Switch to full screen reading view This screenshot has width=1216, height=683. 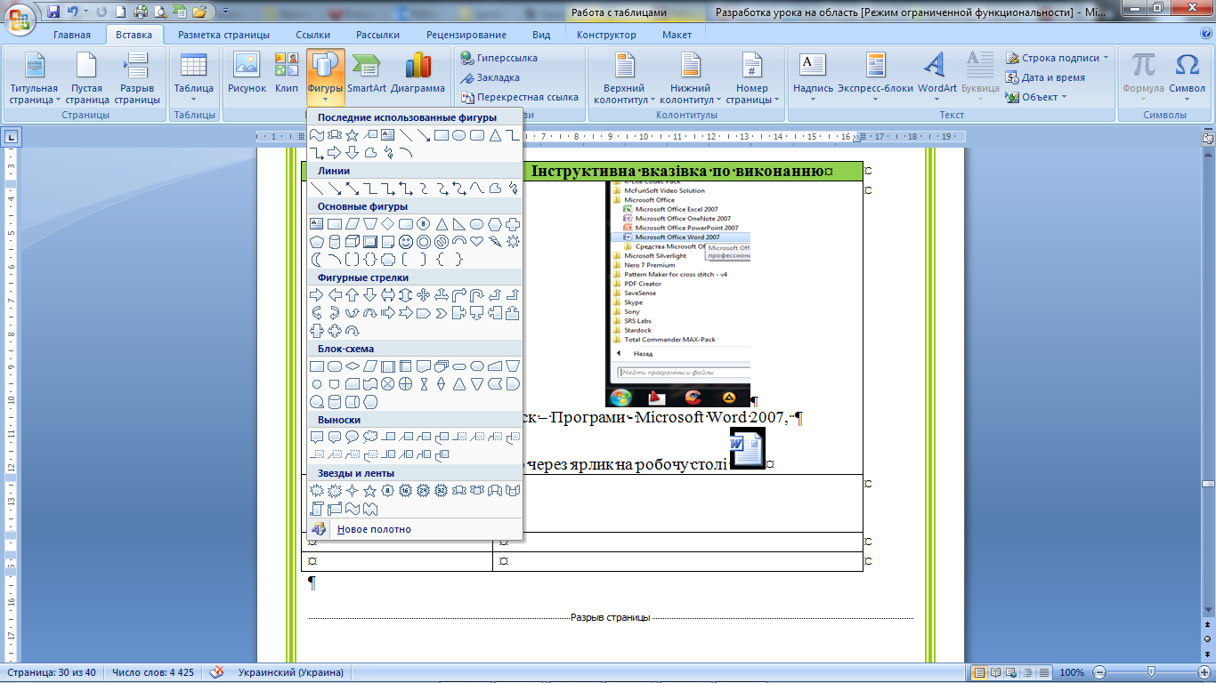[x=996, y=672]
